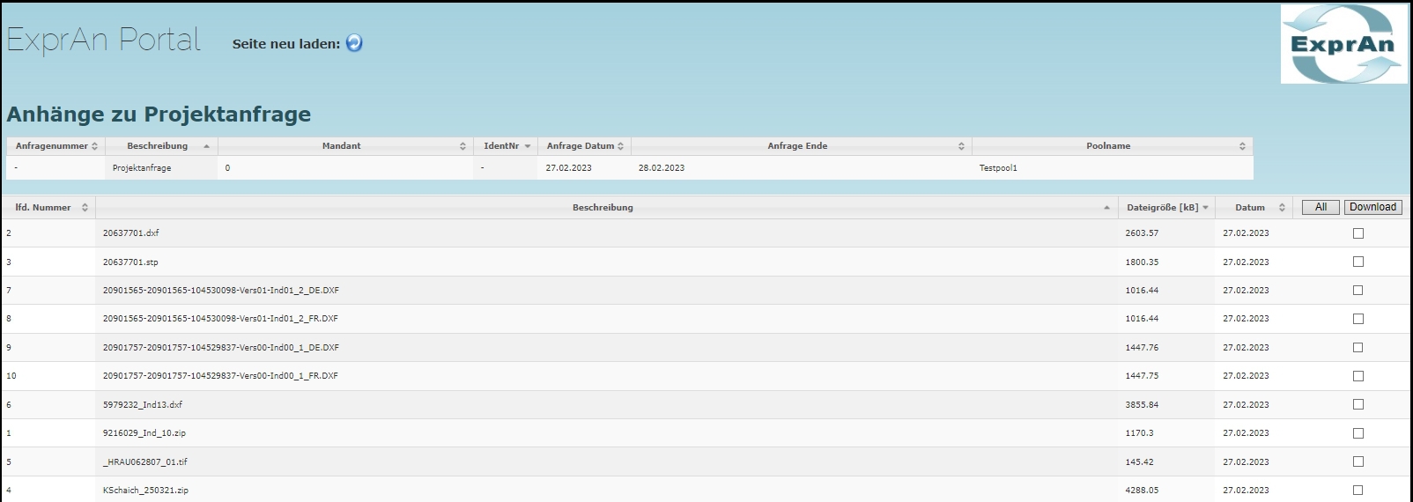1413x502 pixels.
Task: Click the Anfrage Ende column header
Action: tap(797, 146)
